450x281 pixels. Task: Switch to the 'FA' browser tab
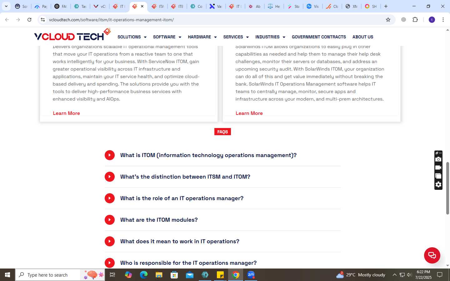(x=61, y=6)
